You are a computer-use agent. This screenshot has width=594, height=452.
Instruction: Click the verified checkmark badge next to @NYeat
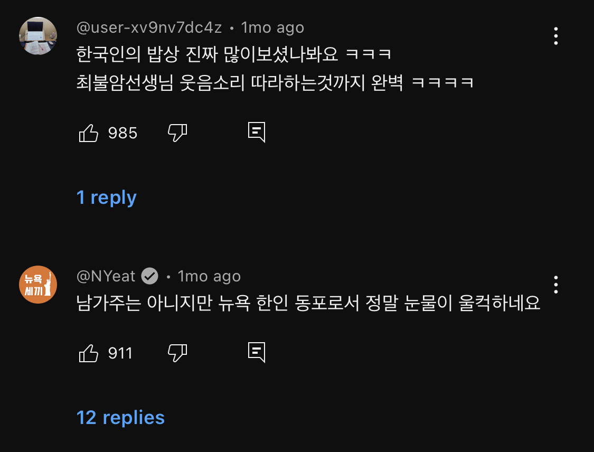(150, 276)
